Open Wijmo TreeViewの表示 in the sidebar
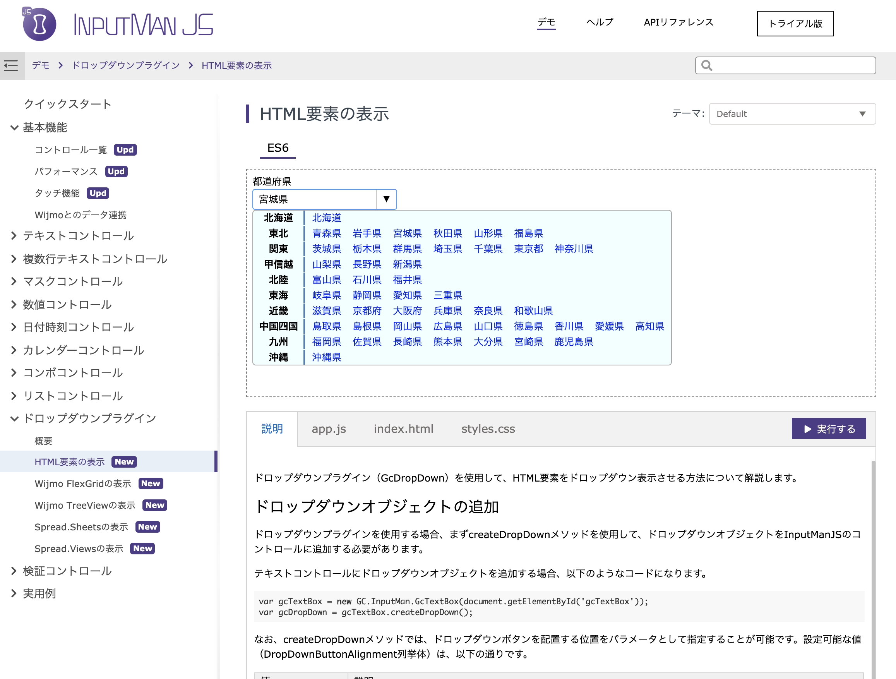 click(85, 505)
